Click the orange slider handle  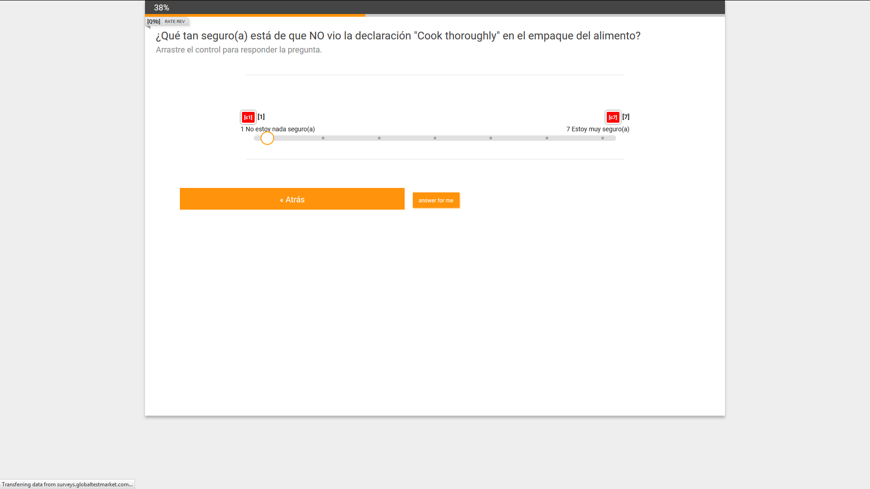267,138
